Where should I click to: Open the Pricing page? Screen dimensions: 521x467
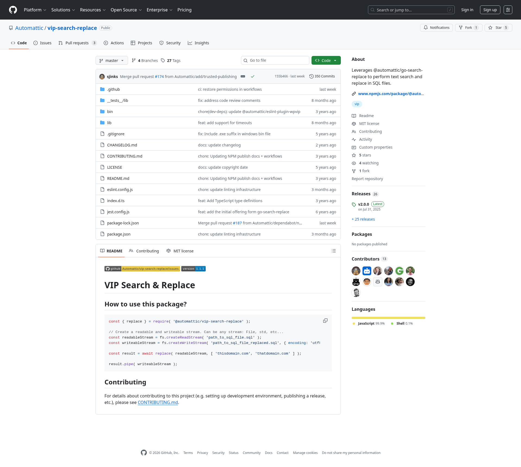[x=185, y=10]
